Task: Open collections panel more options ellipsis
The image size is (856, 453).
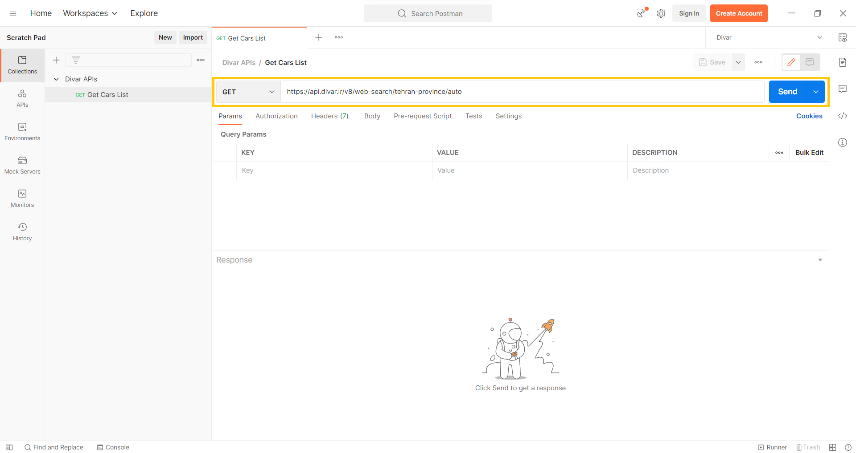Action: [201, 60]
